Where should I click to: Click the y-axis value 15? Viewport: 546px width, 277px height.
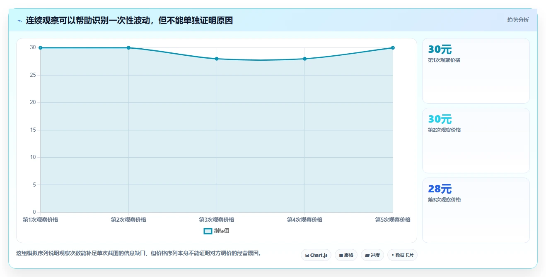[x=33, y=130]
